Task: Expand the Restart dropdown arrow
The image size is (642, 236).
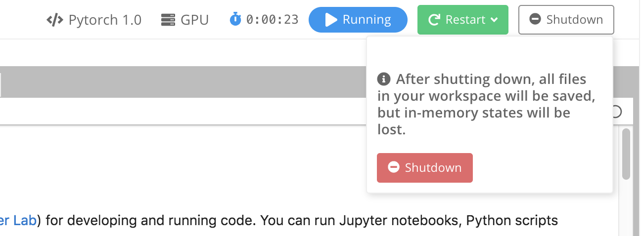Action: 494,20
